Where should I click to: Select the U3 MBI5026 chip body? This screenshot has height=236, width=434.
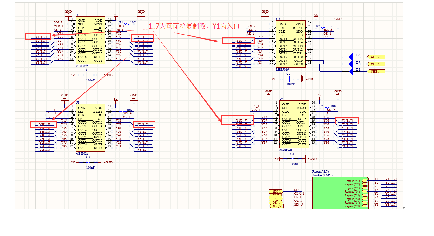[x=90, y=128]
